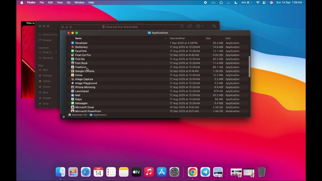Open Google Chrome from the Dock
The width and height of the screenshot is (322, 181).
coord(192,172)
